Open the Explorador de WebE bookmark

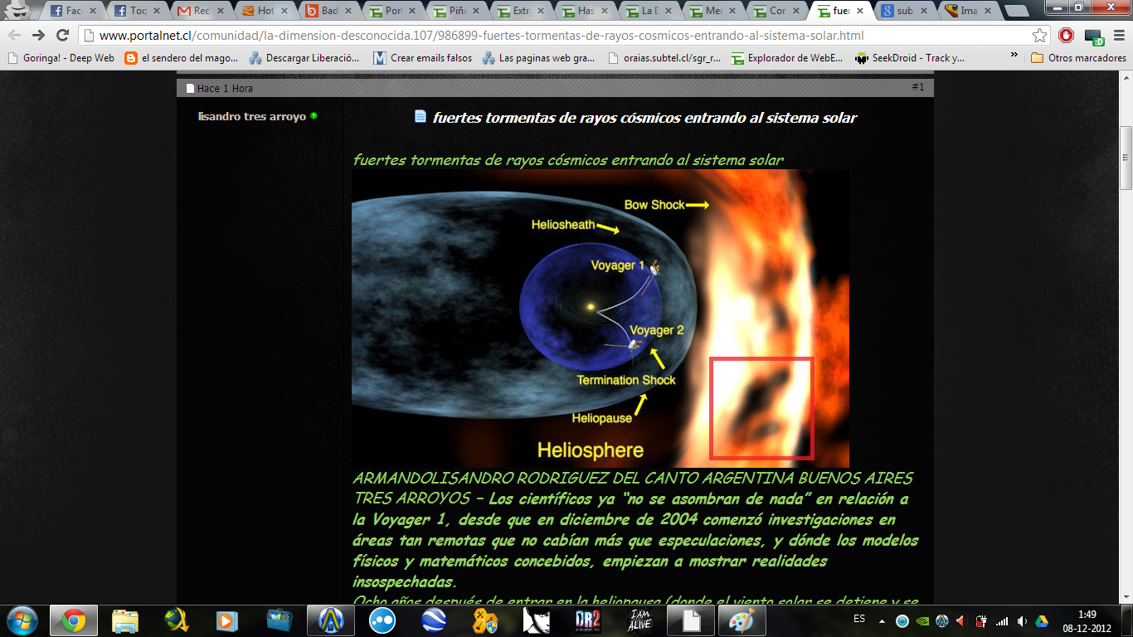click(x=787, y=58)
